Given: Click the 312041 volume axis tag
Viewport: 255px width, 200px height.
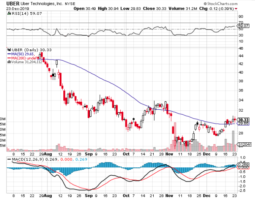Looking at the screenshot, I should (244, 144).
